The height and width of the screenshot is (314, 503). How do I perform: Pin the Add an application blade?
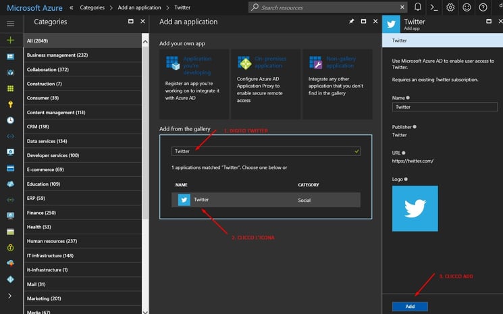coord(352,22)
